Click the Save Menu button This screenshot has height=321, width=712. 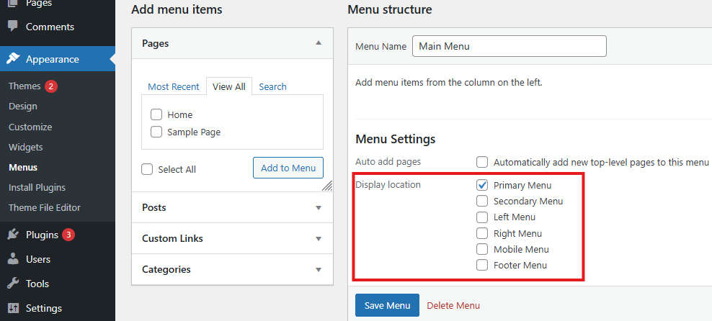(x=387, y=305)
